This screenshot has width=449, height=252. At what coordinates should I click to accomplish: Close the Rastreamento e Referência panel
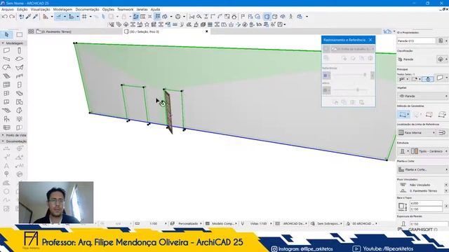pyautogui.click(x=370, y=40)
